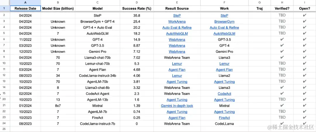Open the CodeAct work link
The image size is (316, 132).
tap(224, 94)
